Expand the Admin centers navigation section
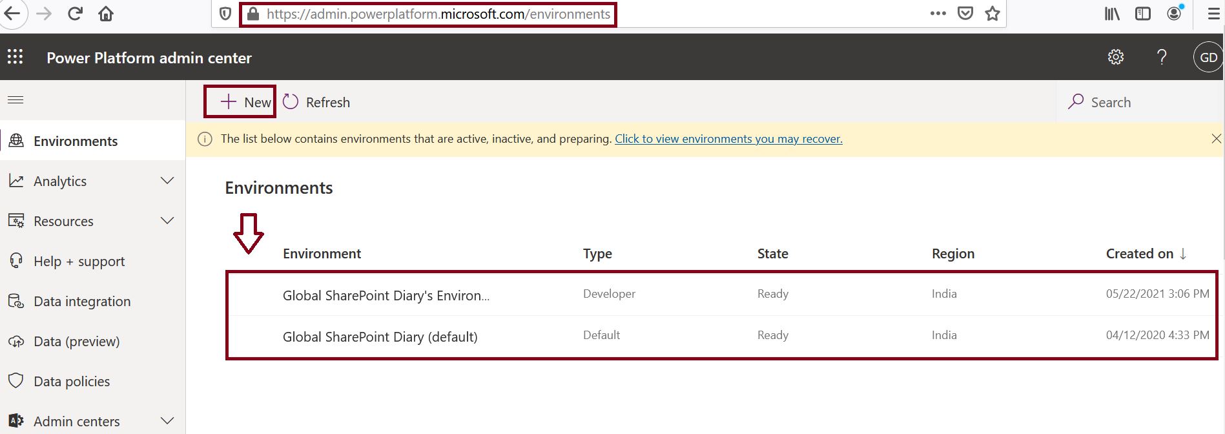This screenshot has height=434, width=1225. tap(167, 421)
